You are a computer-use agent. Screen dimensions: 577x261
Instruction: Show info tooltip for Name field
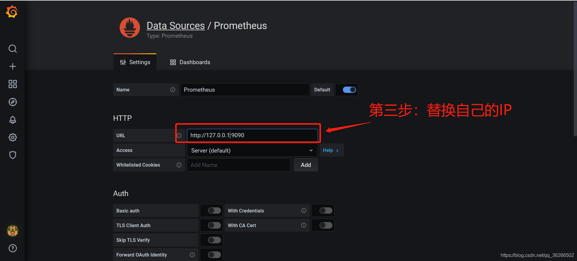(172, 90)
